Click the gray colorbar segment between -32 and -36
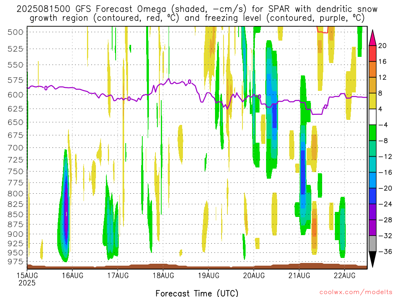 coord(372,244)
